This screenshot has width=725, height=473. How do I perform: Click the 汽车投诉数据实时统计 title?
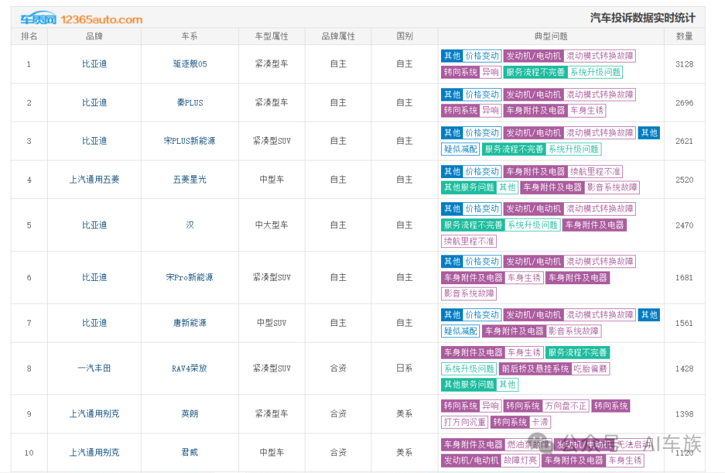tap(642, 17)
